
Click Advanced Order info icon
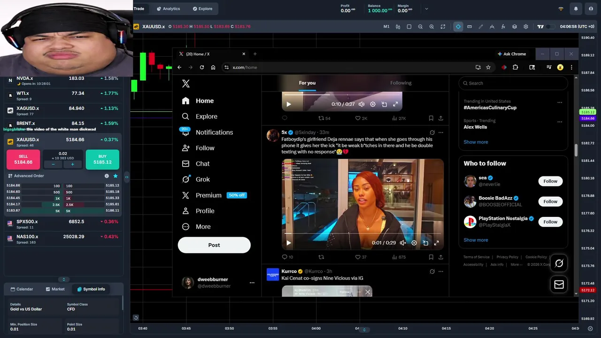tap(107, 176)
